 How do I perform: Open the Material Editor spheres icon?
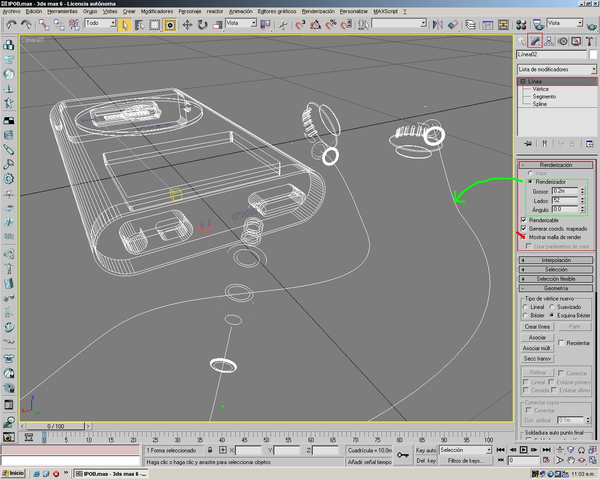[521, 24]
